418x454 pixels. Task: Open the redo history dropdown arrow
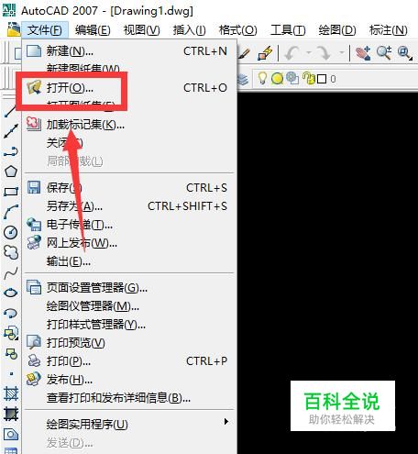[x=342, y=53]
